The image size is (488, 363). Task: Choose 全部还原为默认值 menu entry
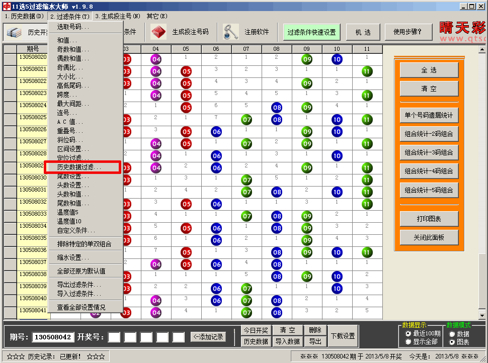[86, 271]
